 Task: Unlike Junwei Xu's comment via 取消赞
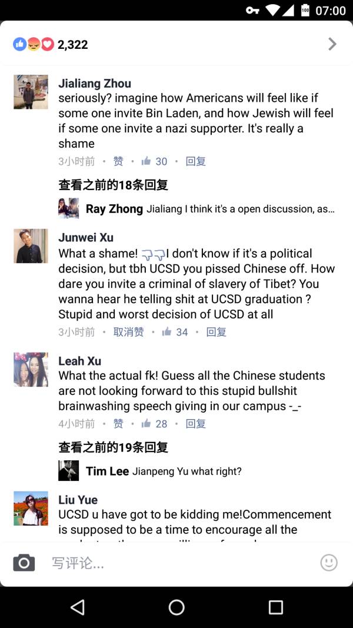pyautogui.click(x=128, y=332)
